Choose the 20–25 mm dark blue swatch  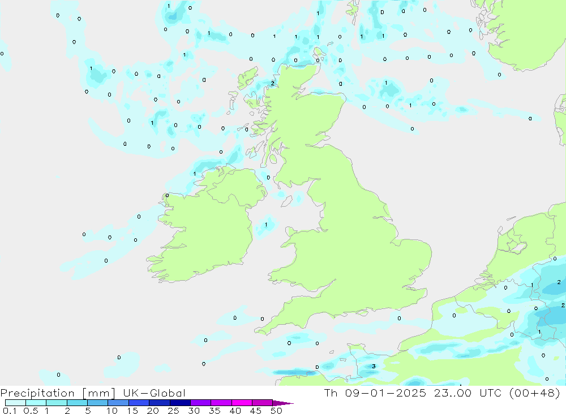pyautogui.click(x=160, y=403)
